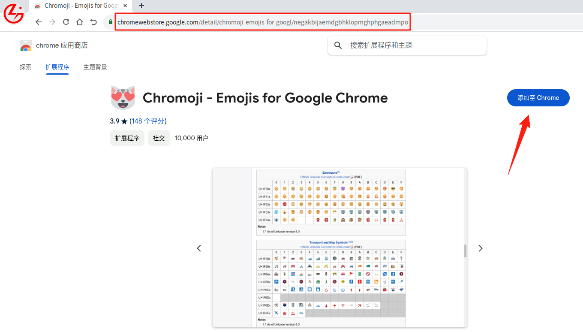Image resolution: width=583 pixels, height=332 pixels.
Task: Click the Chromoji cat emoji logo
Action: 123,98
